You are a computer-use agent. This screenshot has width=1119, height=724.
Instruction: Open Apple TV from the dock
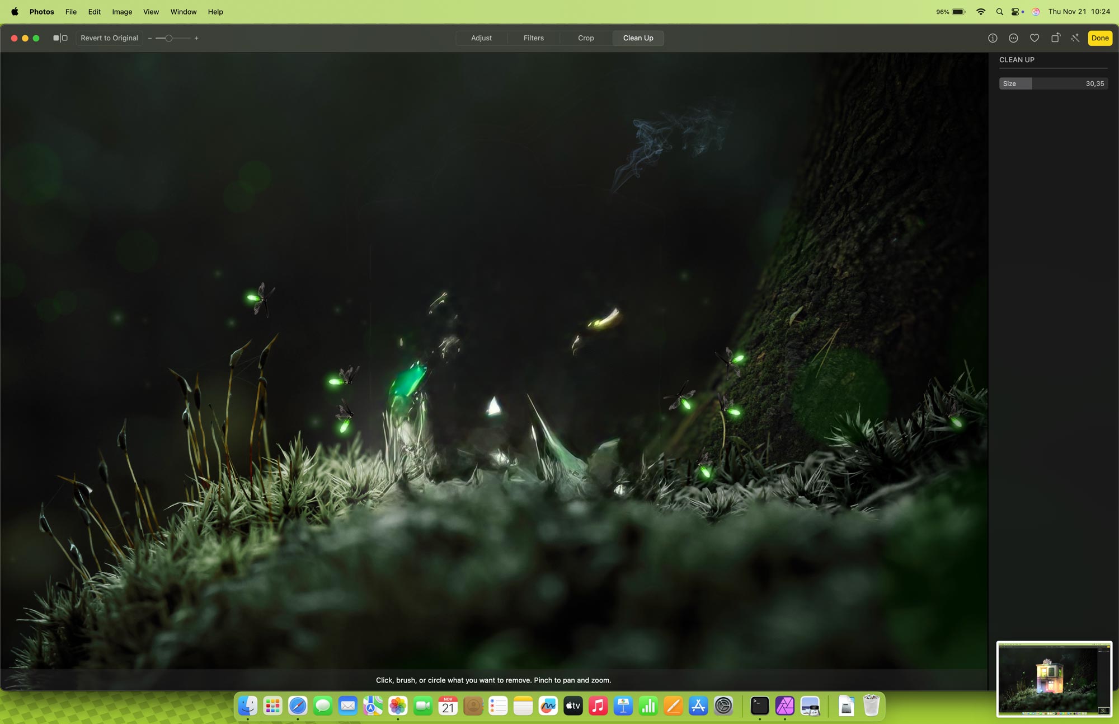point(573,706)
